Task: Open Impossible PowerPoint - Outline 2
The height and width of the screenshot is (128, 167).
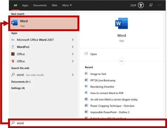Action: click(110, 112)
